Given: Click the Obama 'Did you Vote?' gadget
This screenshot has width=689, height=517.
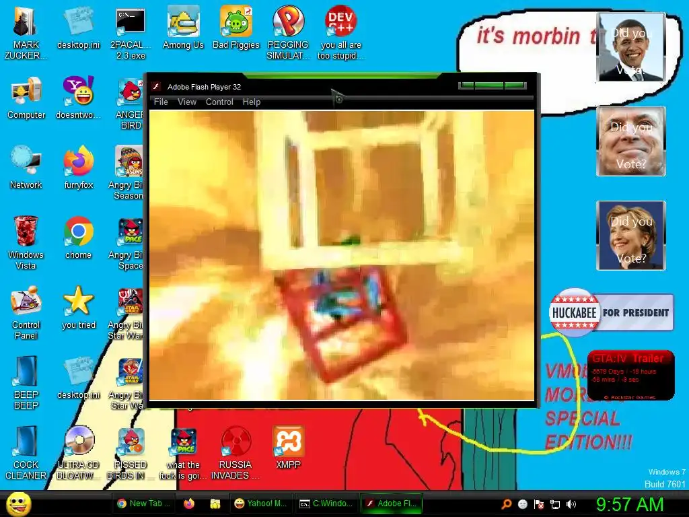Looking at the screenshot, I should click(x=631, y=47).
